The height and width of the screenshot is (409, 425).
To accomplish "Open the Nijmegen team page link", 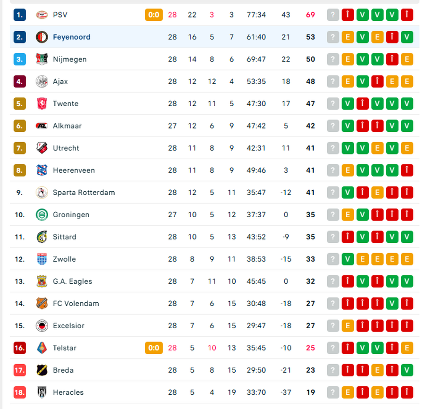I will point(69,59).
